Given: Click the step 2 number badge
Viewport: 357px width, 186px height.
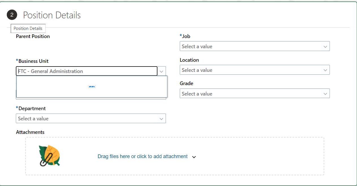Looking at the screenshot, I should click(x=12, y=15).
